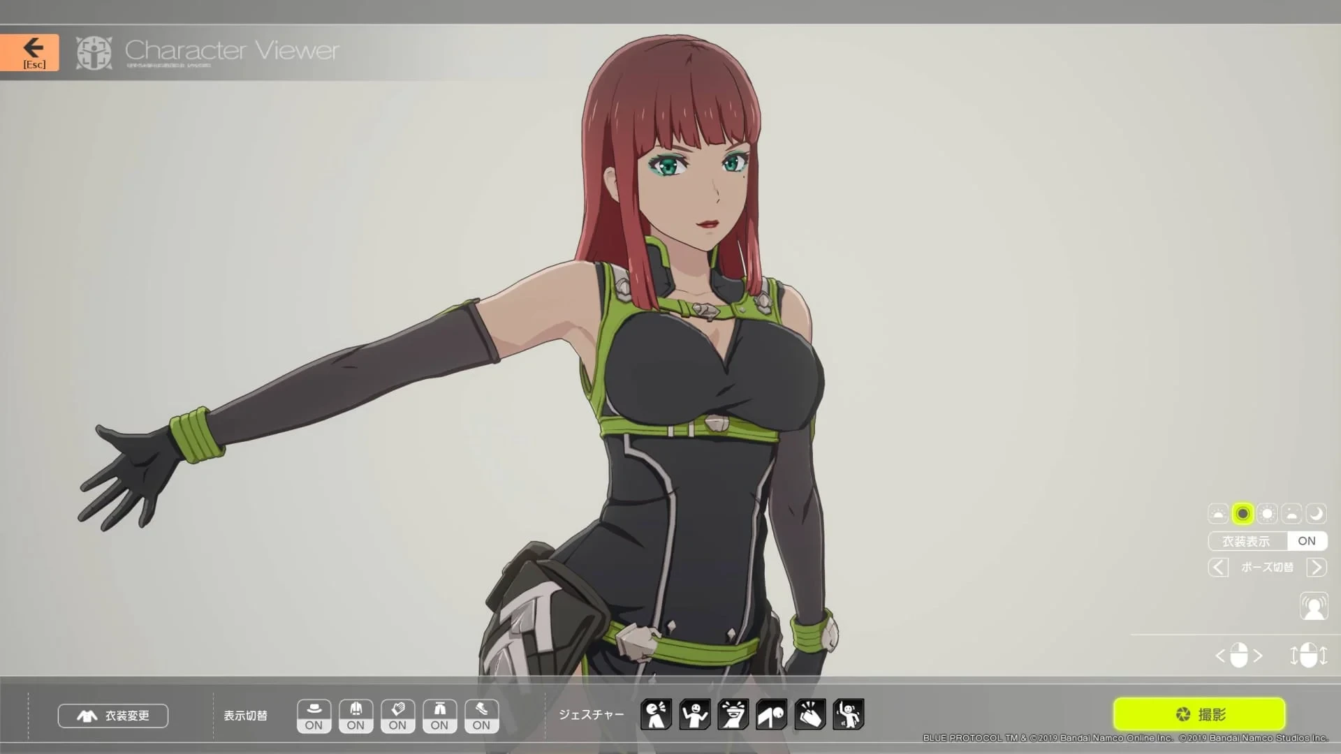Go to previous pose with left arrow
The image size is (1341, 754).
pos(1218,567)
